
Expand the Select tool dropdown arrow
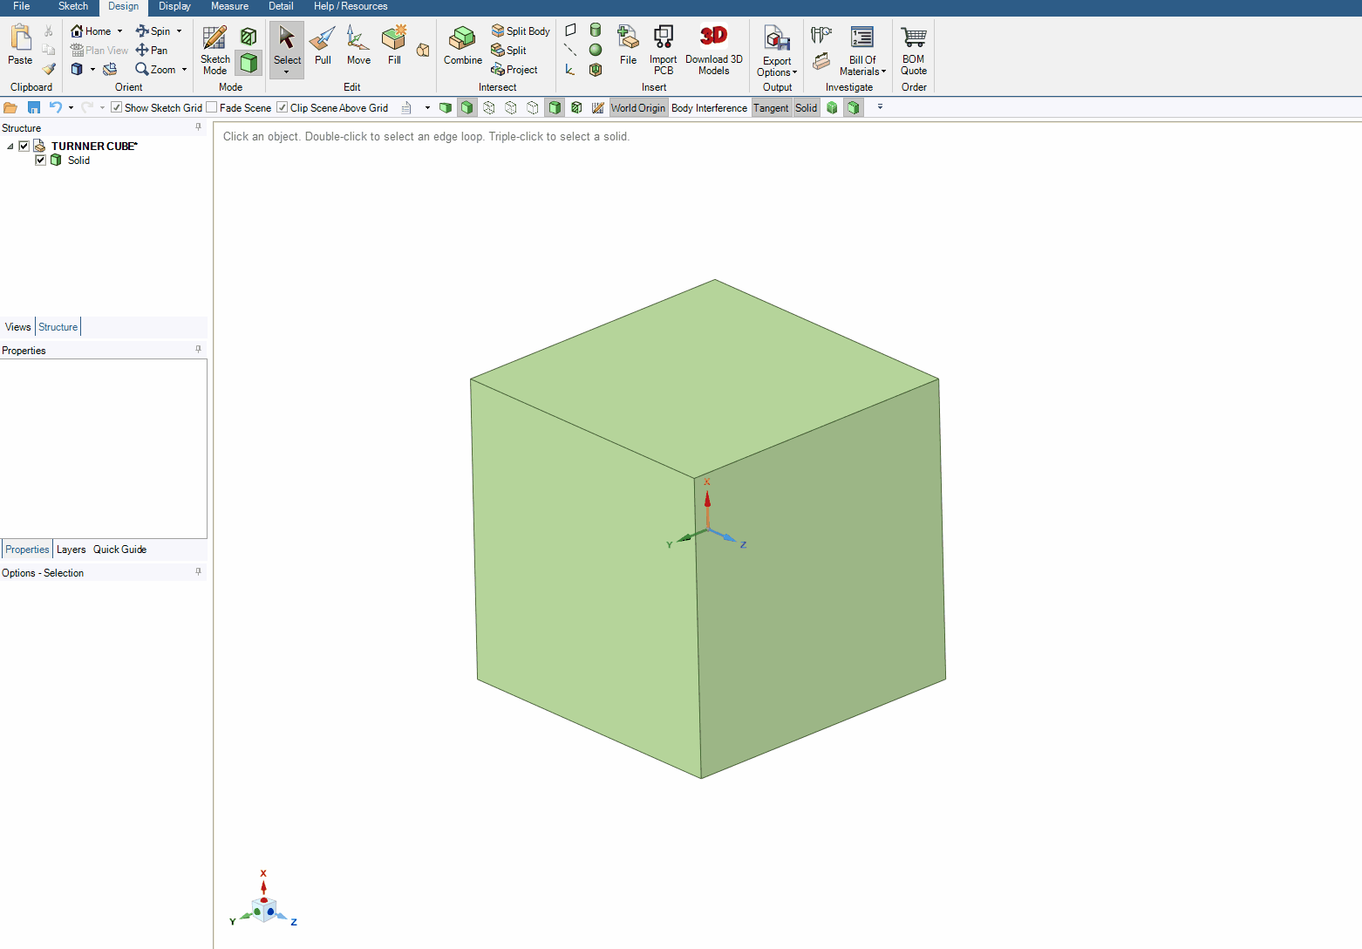[287, 72]
